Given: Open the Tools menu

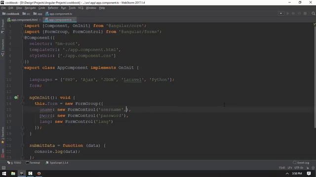Looking at the screenshot, I should 72,8.
